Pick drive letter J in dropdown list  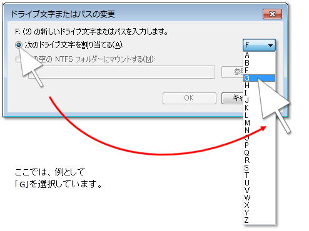tap(260, 101)
